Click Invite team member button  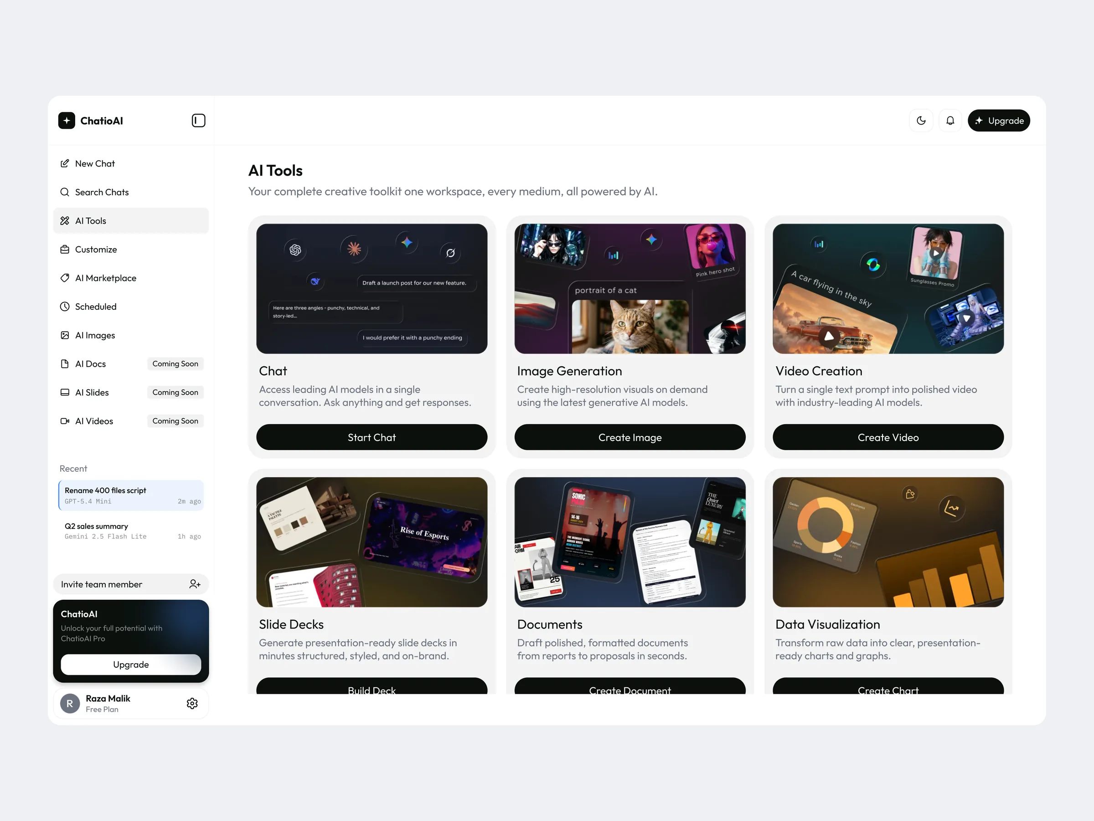[131, 584]
